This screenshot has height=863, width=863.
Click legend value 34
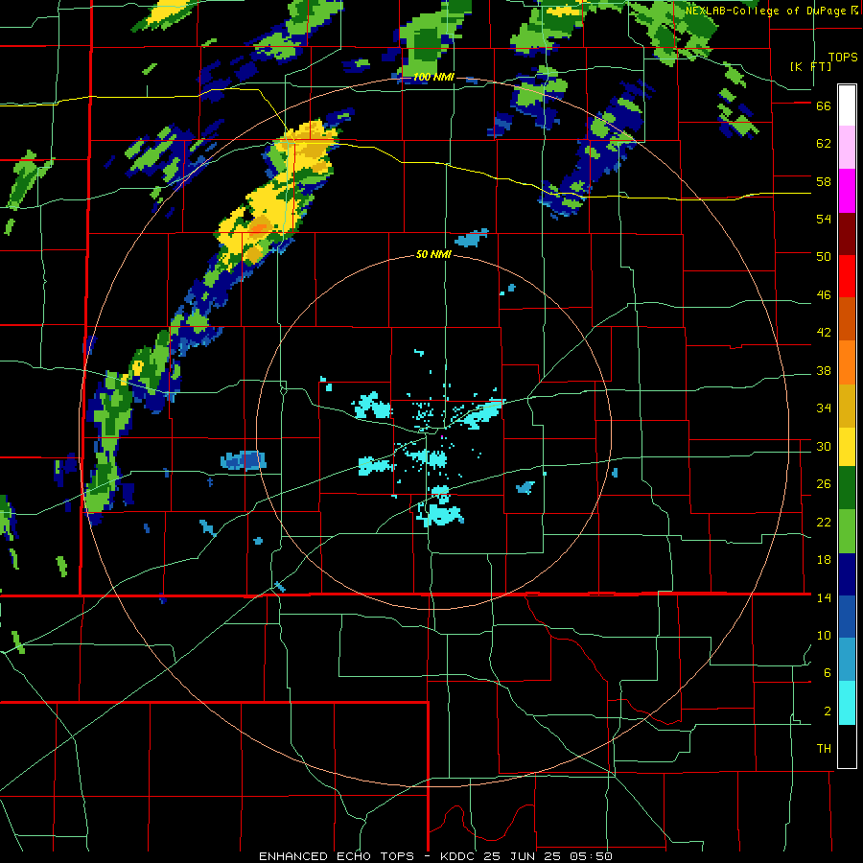824,408
